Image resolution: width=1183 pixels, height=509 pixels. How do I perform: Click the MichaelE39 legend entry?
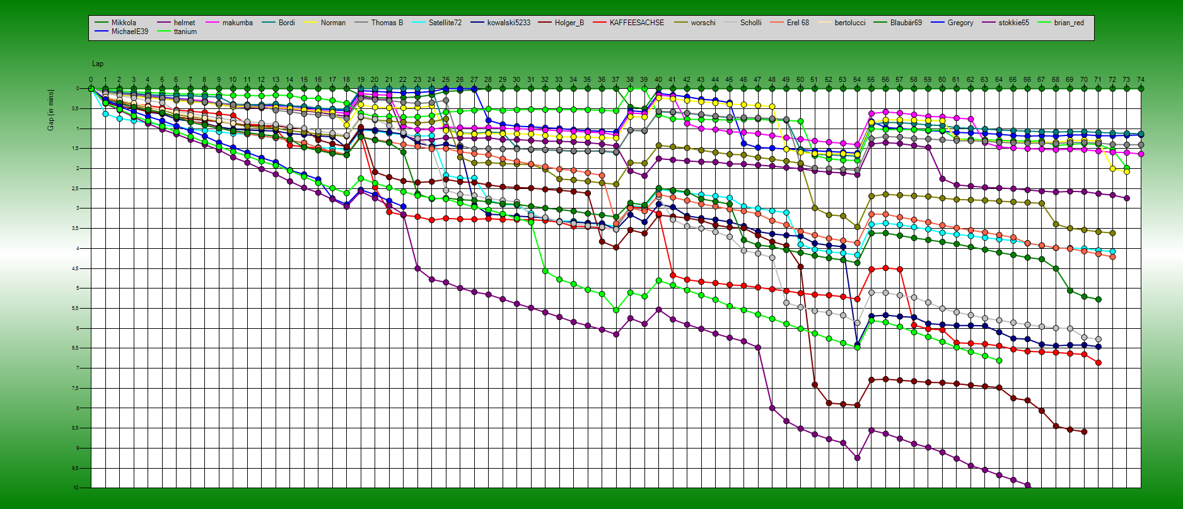pos(130,31)
